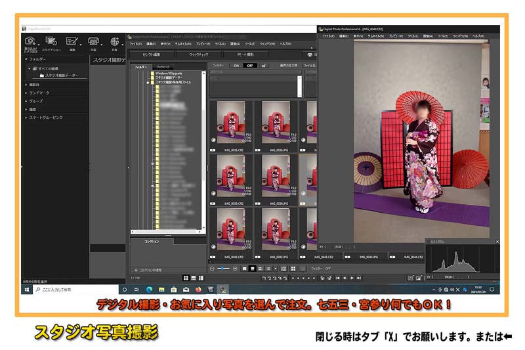Open Microsoft Edge from the taskbar
This screenshot has width=525, height=350.
149,290
